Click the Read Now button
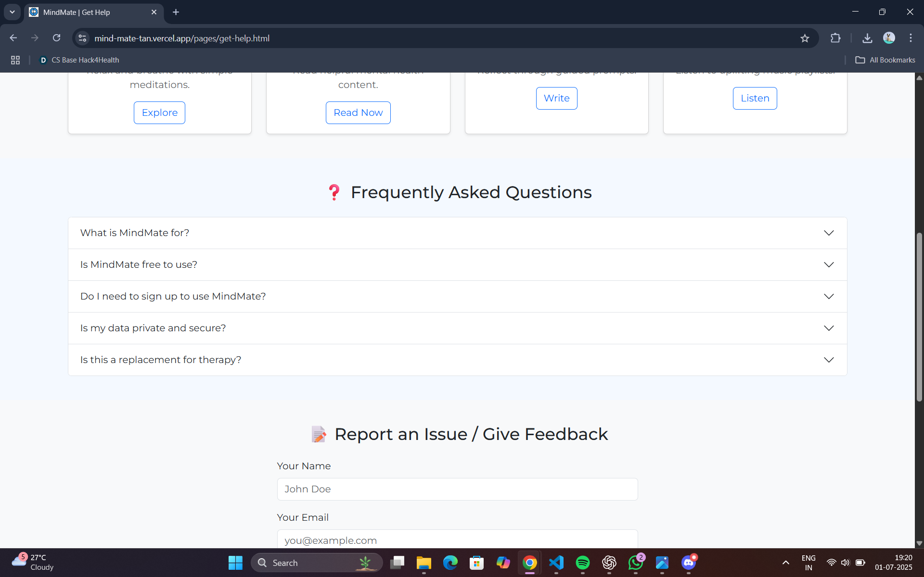 [358, 113]
